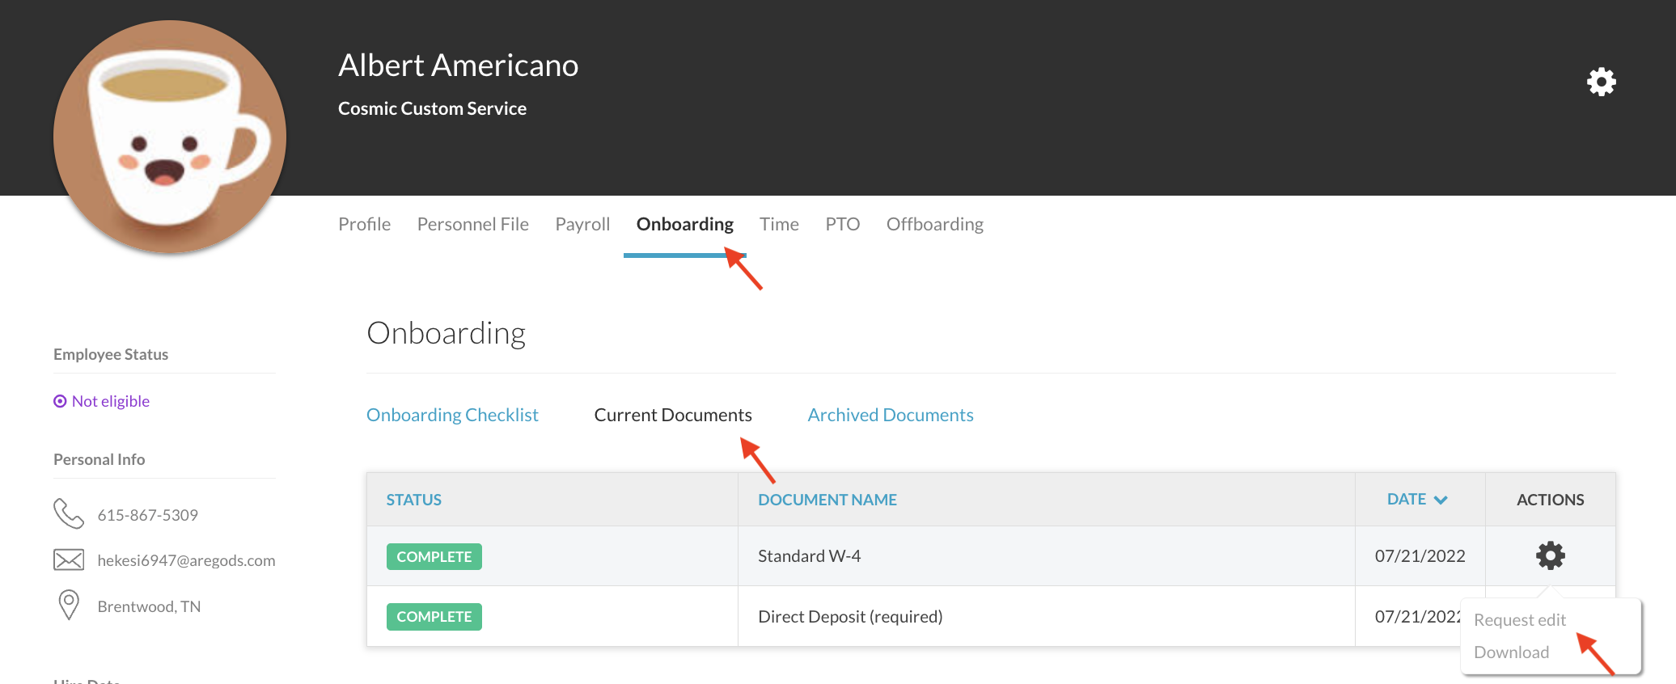This screenshot has height=684, width=1676.
Task: Choose Download from the actions menu
Action: 1511,652
